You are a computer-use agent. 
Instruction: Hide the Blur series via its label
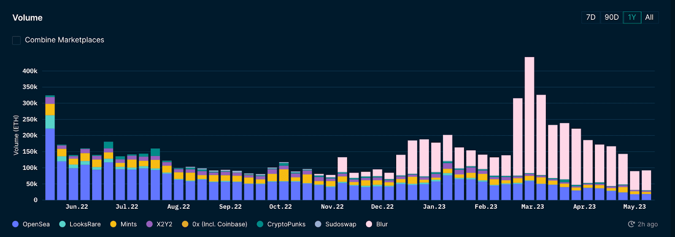pyautogui.click(x=382, y=224)
